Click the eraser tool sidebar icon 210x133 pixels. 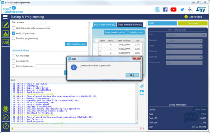tap(6, 117)
